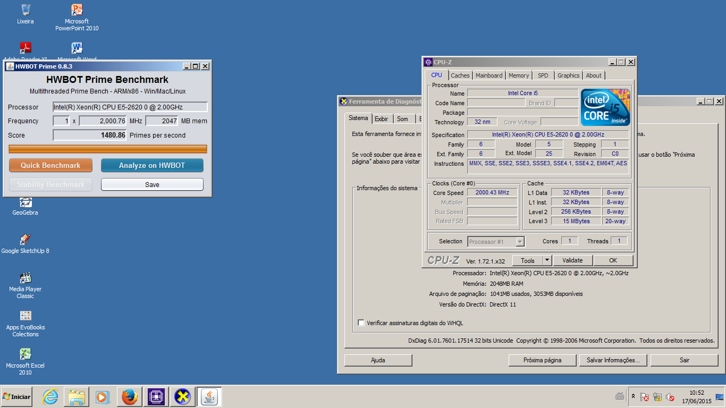Open the on-screen keyboard tray icon
Viewport: 726px width, 408px height.
click(620, 396)
